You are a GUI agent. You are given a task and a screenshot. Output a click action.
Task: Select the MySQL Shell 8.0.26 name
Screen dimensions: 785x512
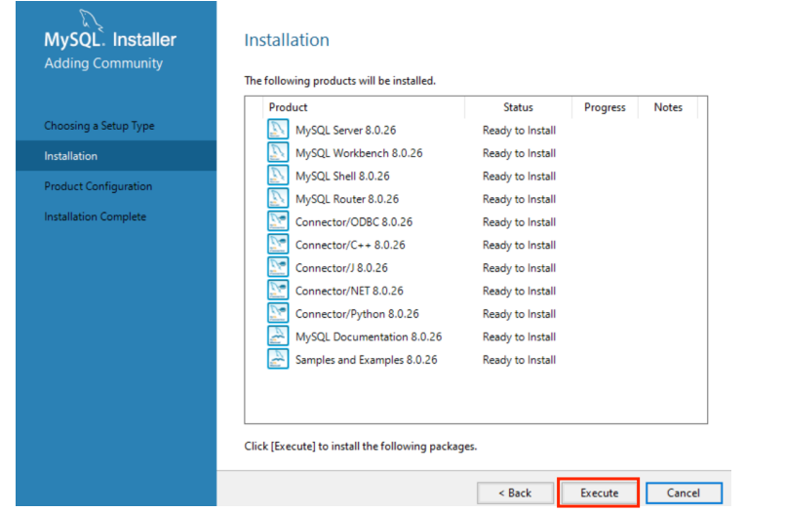click(342, 177)
